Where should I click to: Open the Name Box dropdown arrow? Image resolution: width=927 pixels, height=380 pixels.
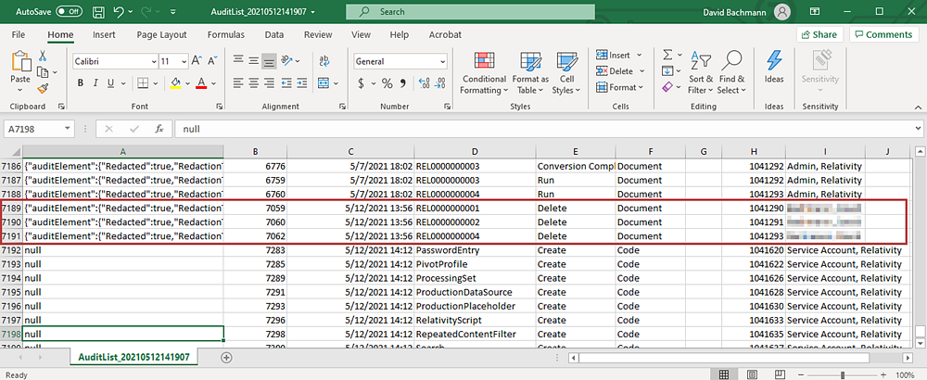click(x=69, y=128)
